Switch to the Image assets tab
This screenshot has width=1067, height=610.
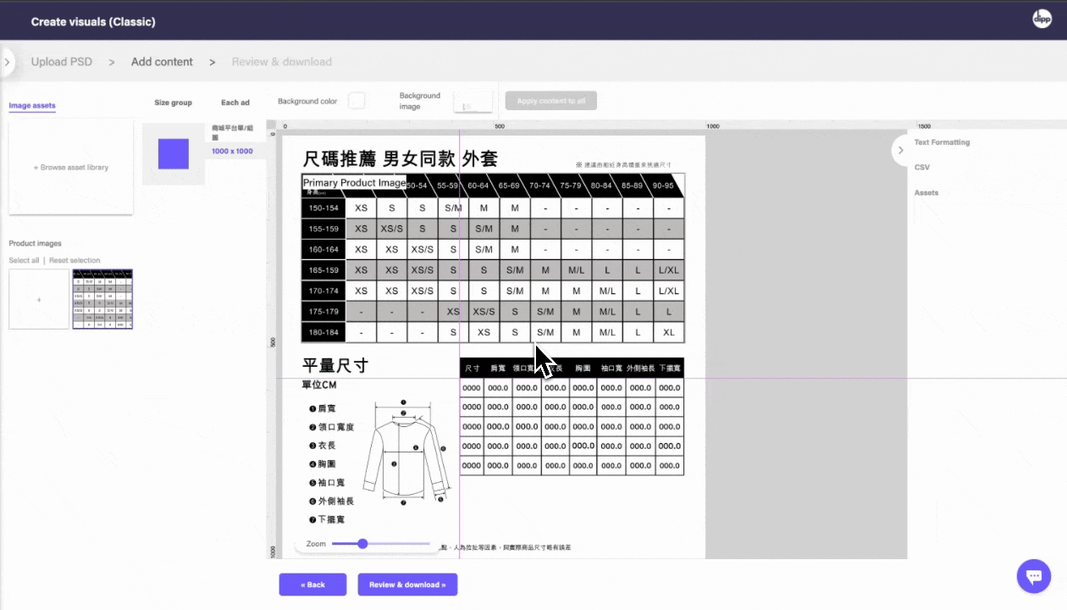click(x=32, y=106)
